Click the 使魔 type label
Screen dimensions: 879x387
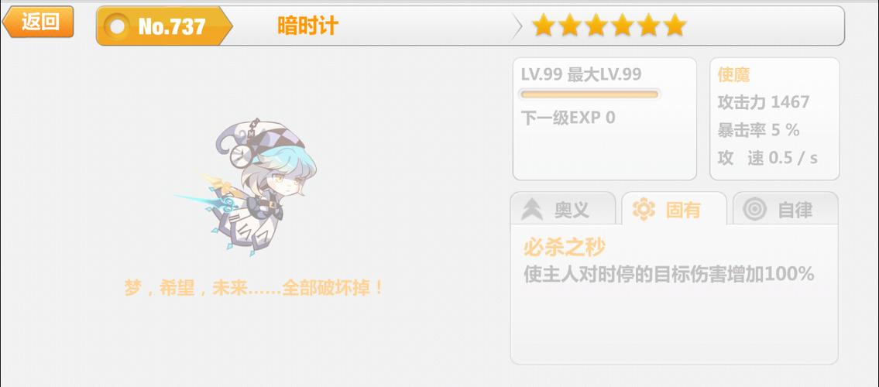733,74
